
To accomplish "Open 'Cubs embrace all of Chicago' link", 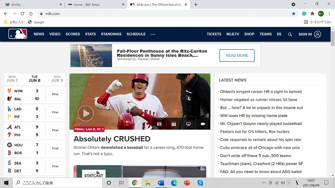I will [x=260, y=147].
